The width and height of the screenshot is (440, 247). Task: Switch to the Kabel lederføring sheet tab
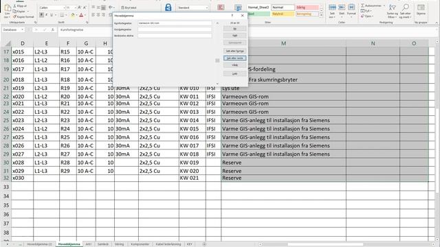click(168, 244)
